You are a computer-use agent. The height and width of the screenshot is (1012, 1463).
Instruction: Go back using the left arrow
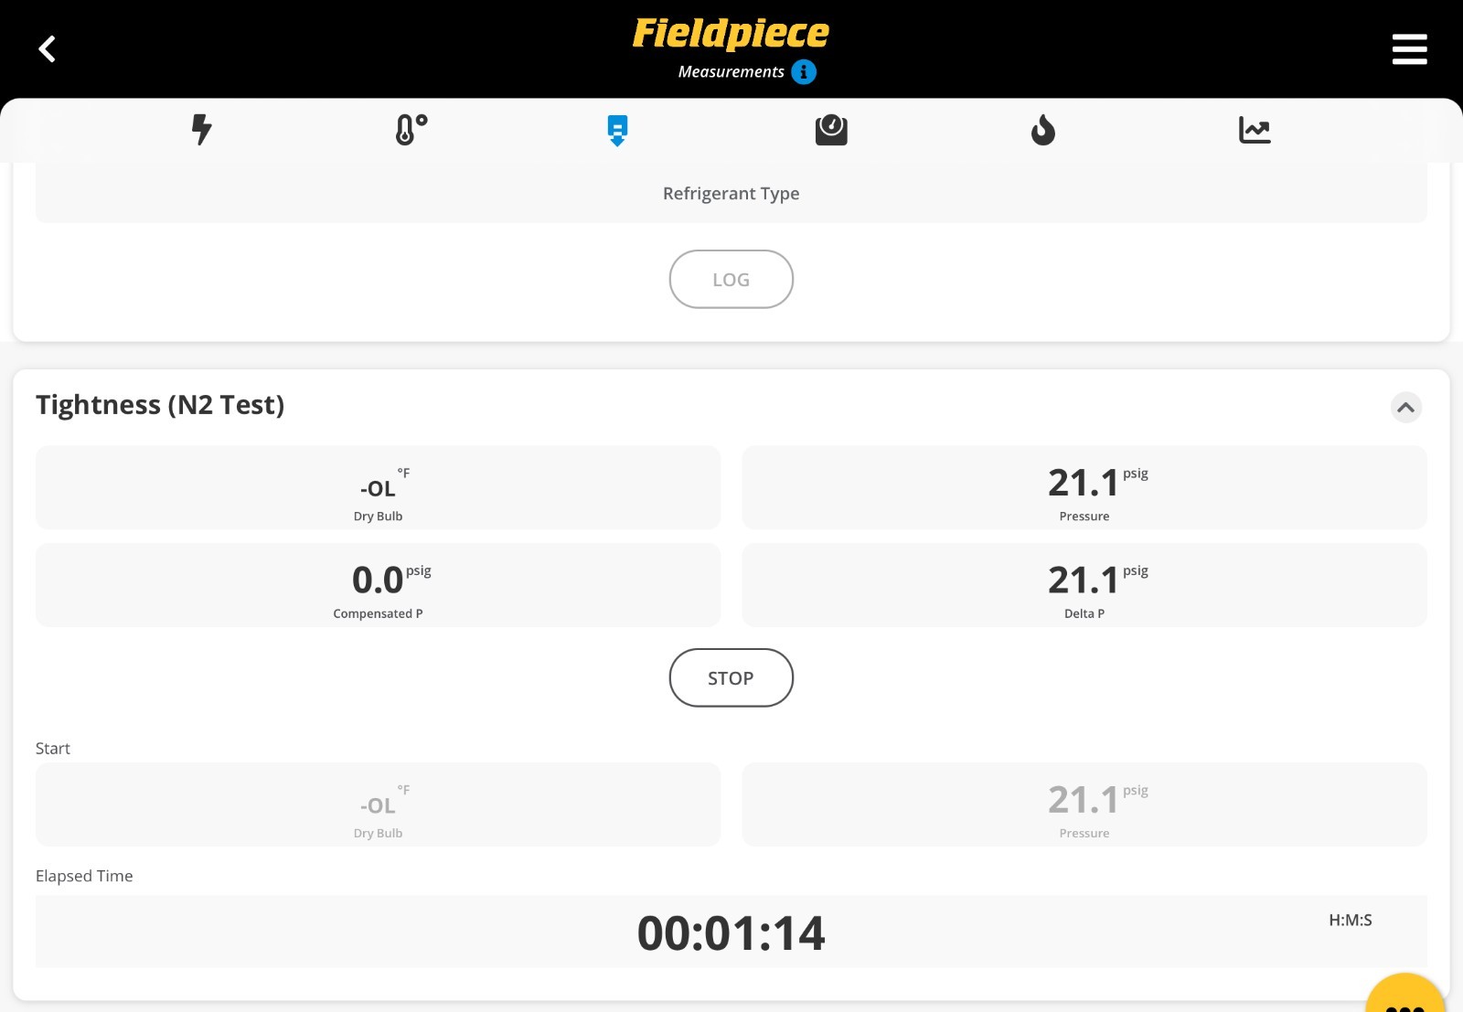(x=48, y=49)
